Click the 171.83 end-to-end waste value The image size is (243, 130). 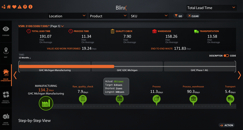[x=180, y=49]
